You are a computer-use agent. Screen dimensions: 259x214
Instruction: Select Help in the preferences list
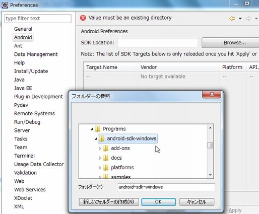[19, 62]
